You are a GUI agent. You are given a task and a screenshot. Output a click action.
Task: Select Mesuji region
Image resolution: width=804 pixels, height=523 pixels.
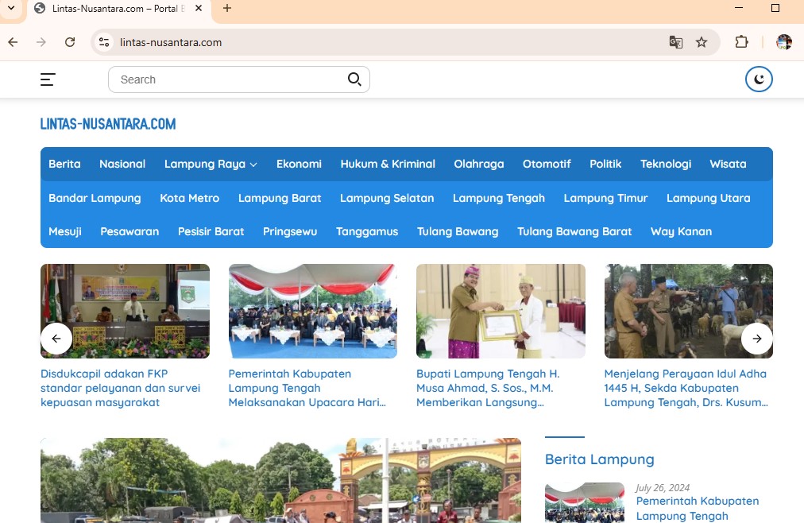(65, 232)
